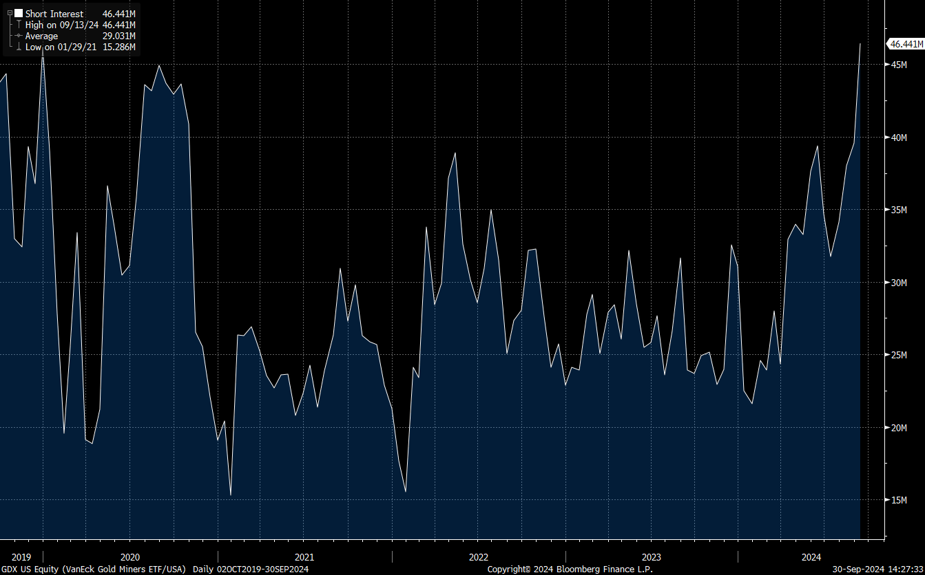Viewport: 925px width, 575px height.
Task: Click the 2020 label on the time axis
Action: point(129,557)
